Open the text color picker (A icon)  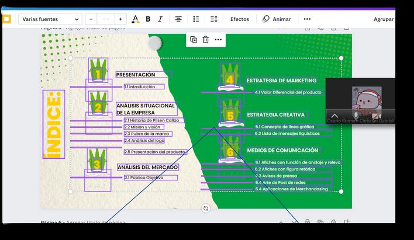click(x=136, y=19)
